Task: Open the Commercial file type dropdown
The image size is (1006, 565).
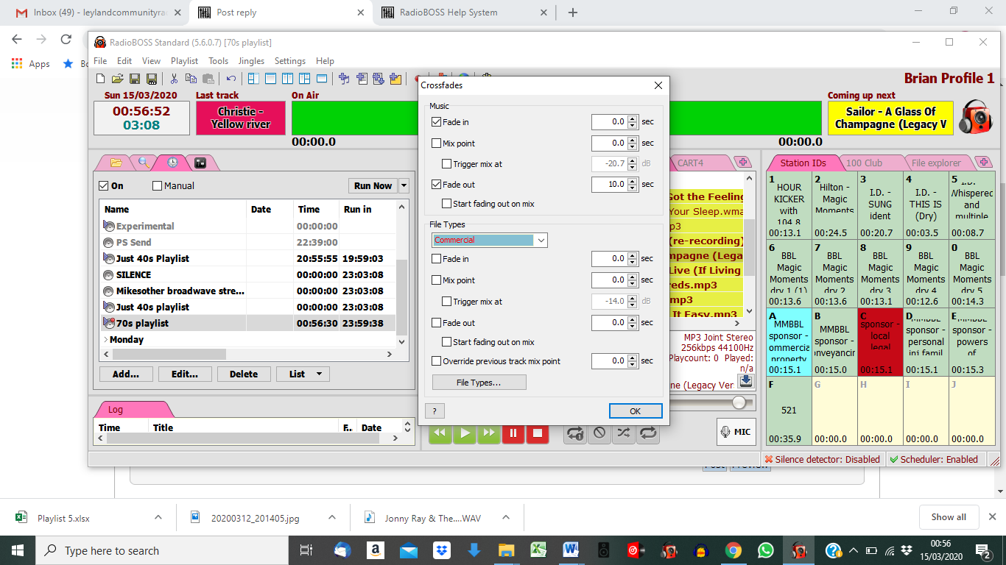Action: [490, 241]
